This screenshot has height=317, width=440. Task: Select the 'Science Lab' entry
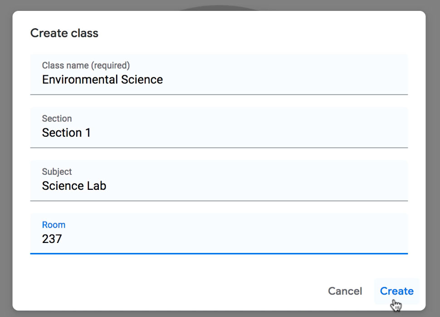pos(74,186)
